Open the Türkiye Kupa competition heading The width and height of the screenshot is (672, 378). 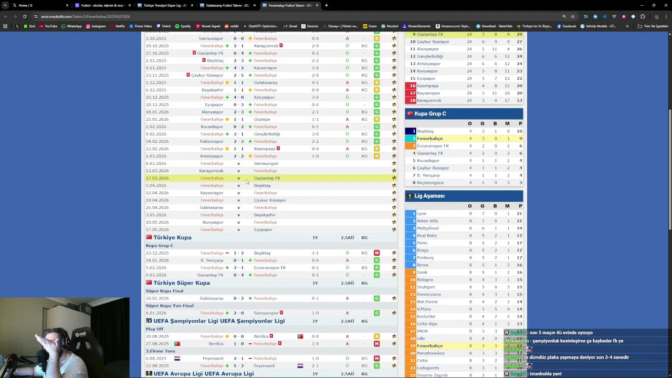(172, 237)
